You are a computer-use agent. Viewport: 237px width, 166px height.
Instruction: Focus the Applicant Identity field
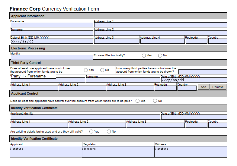[x=85, y=117]
